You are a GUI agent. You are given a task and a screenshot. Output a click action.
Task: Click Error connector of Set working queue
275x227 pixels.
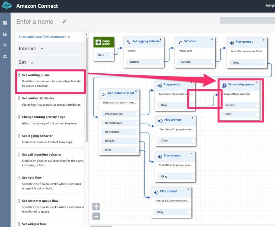[x=257, y=114]
